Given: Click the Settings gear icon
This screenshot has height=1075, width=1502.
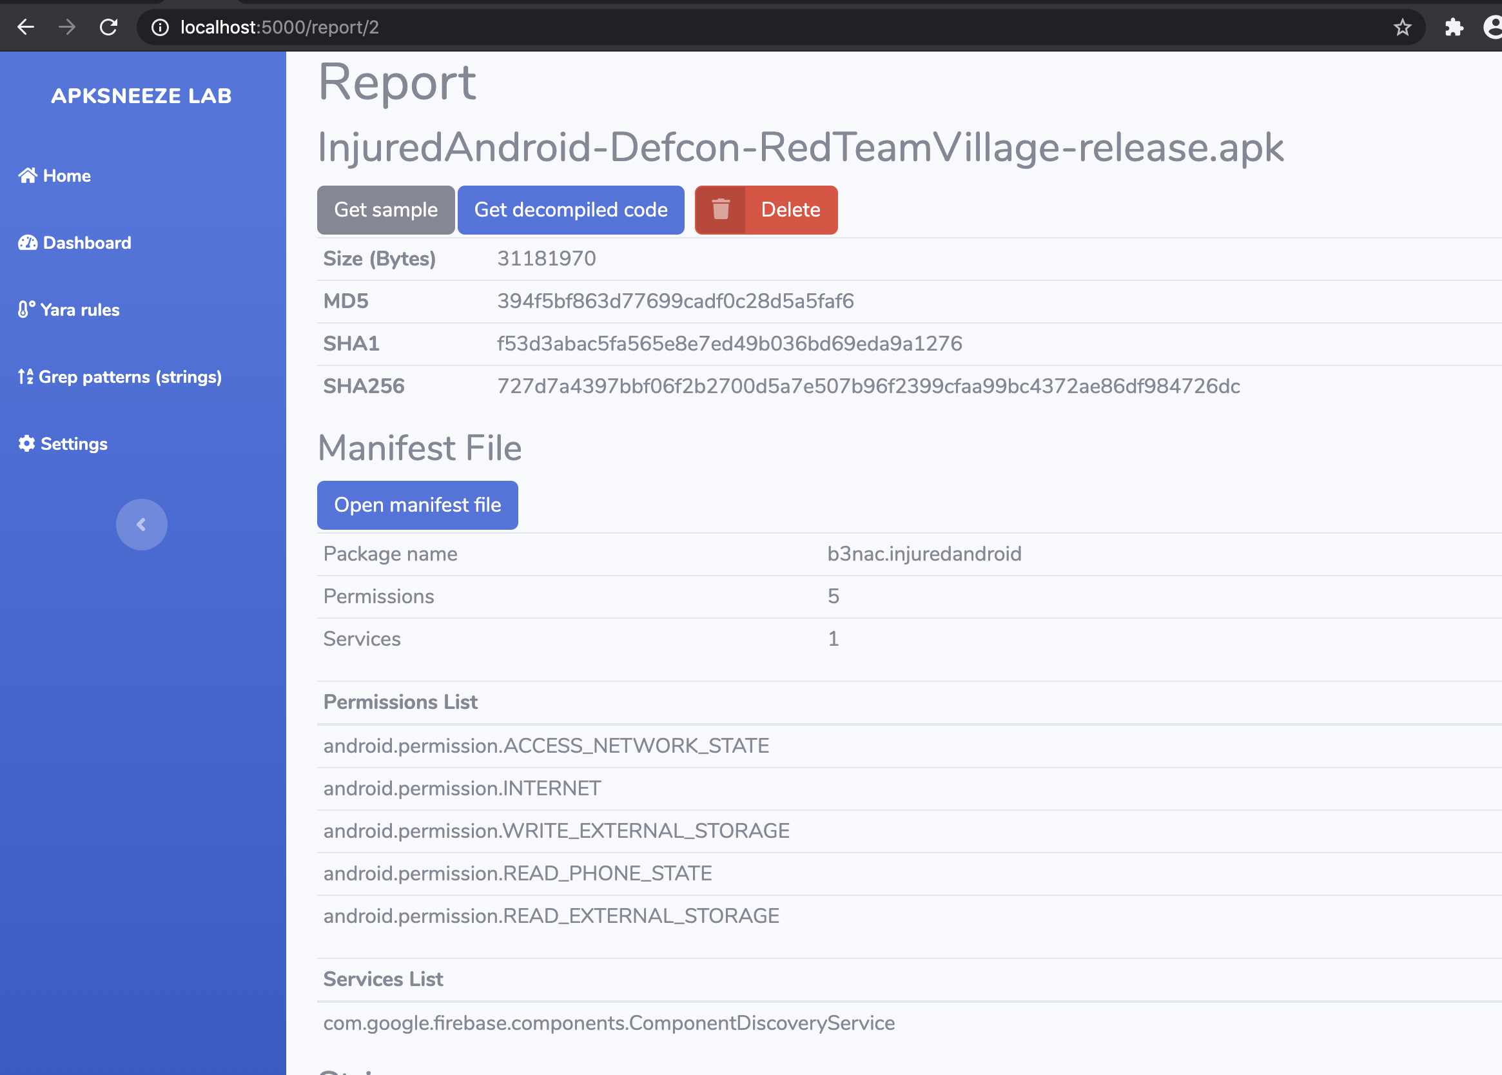Looking at the screenshot, I should tap(26, 443).
